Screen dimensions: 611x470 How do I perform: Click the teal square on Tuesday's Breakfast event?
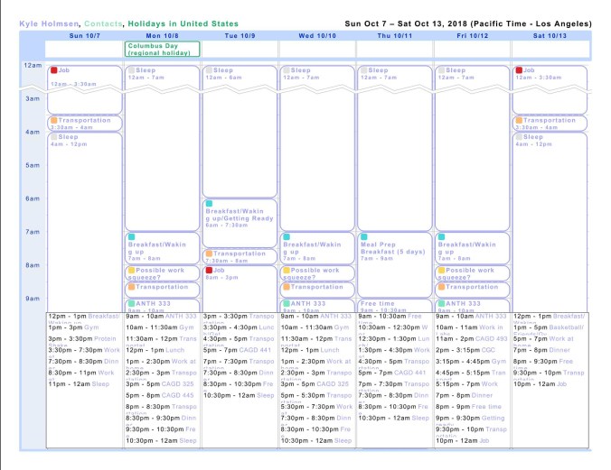pos(209,204)
